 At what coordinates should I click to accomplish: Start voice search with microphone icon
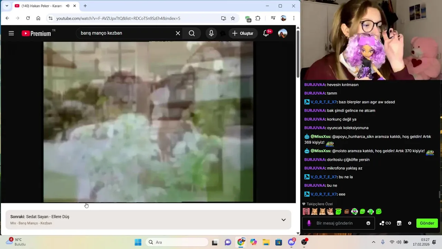211,33
